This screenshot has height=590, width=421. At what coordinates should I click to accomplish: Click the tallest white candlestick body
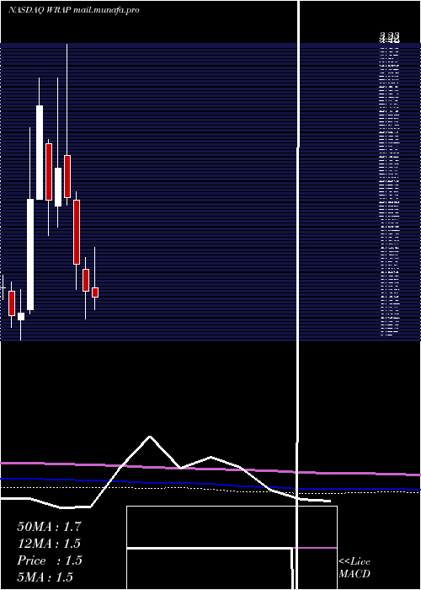pyautogui.click(x=30, y=255)
